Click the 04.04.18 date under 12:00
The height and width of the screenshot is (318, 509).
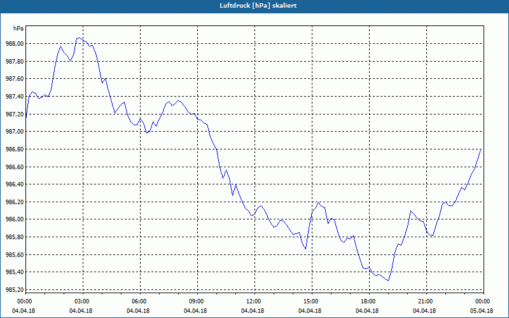[253, 311]
